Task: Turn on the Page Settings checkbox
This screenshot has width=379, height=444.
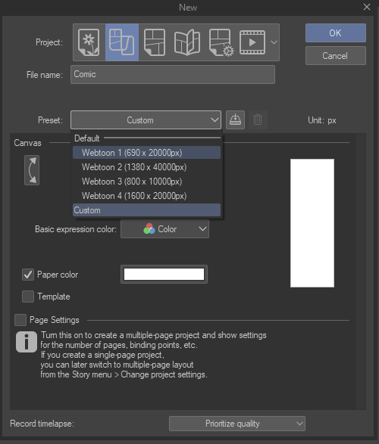Action: tap(20, 320)
